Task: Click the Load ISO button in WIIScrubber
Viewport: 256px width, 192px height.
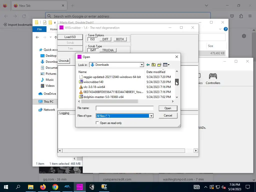Action: coord(70,37)
